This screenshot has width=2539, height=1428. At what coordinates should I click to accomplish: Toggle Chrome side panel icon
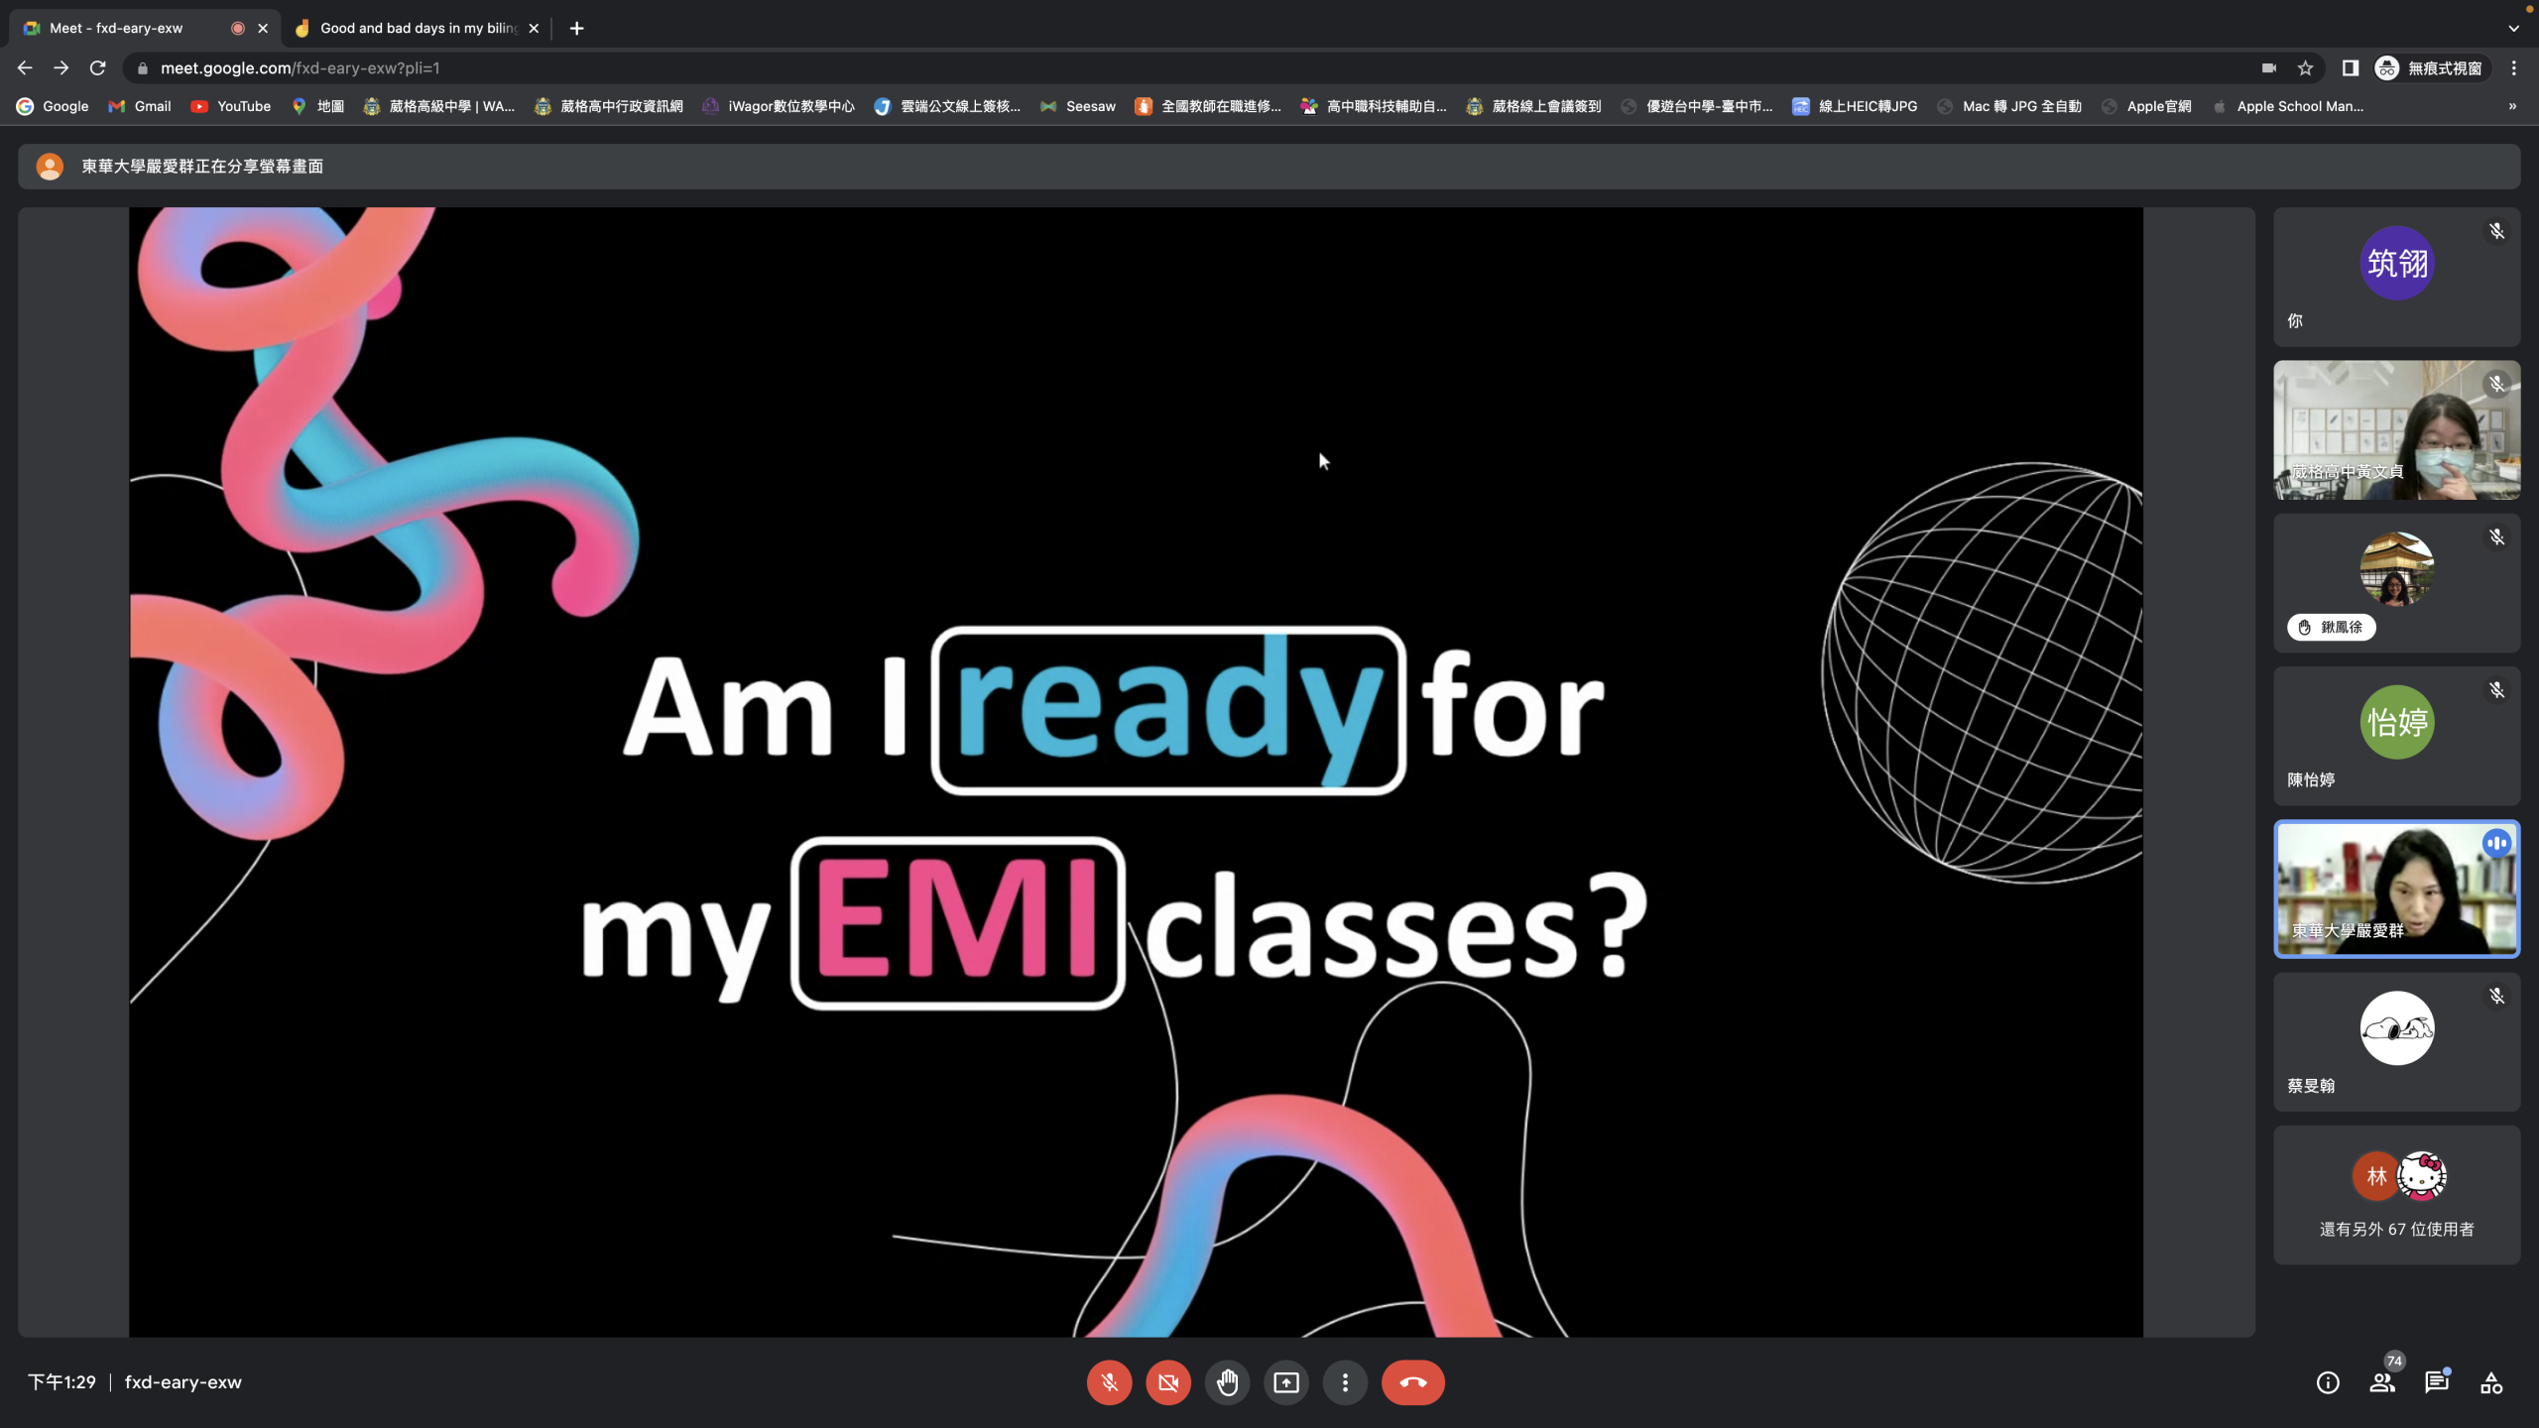tap(2350, 68)
